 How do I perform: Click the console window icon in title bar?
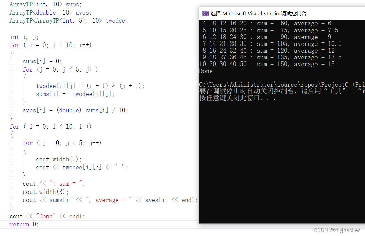[205, 13]
